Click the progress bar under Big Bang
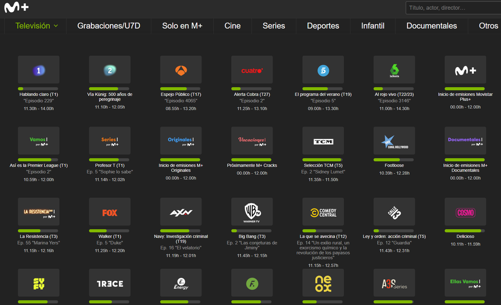This screenshot has height=305, width=501. [252, 231]
